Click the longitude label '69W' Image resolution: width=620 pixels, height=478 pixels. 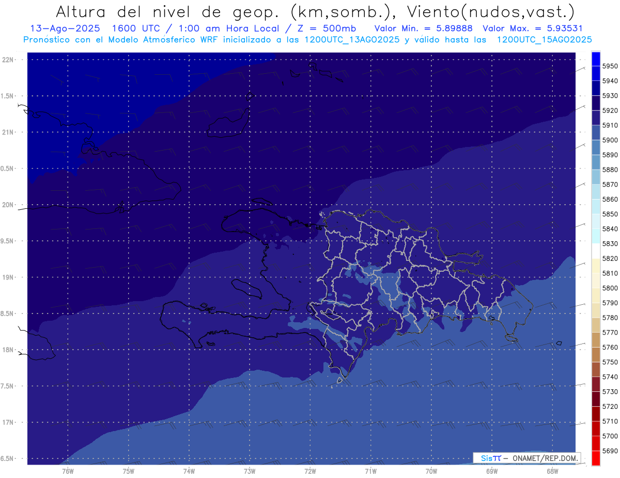[492, 471]
